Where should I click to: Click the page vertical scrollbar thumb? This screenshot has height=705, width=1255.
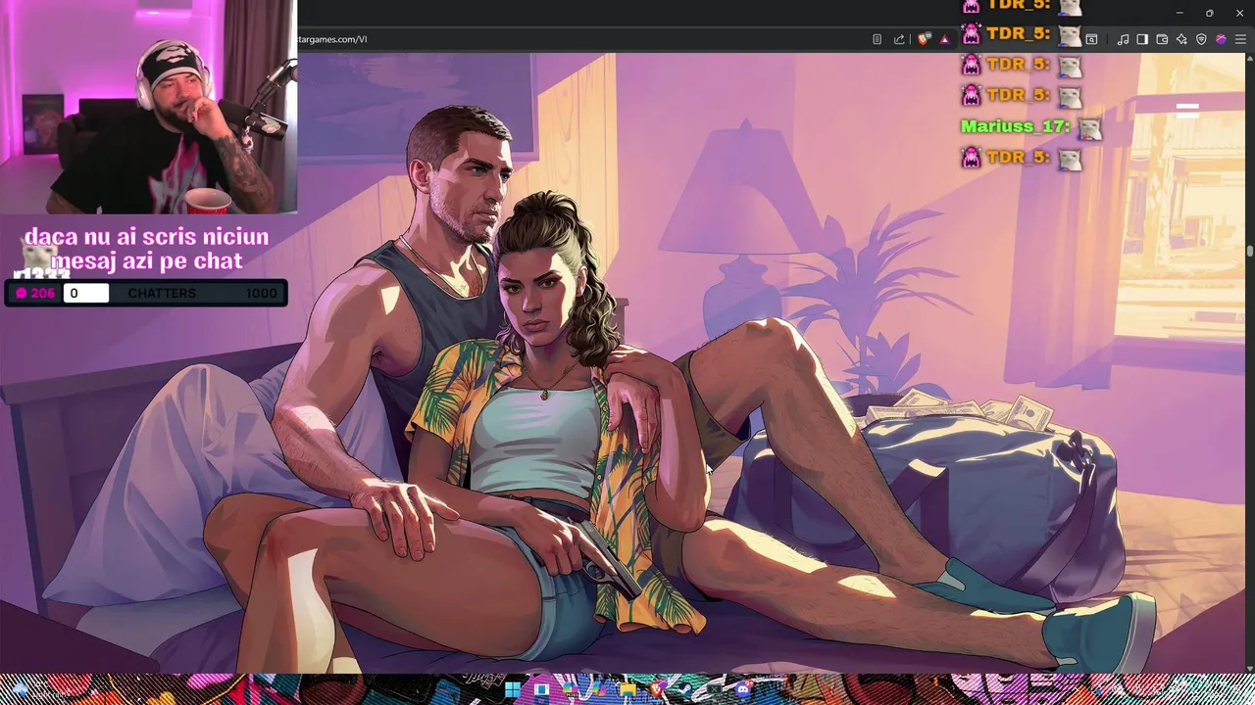1250,252
